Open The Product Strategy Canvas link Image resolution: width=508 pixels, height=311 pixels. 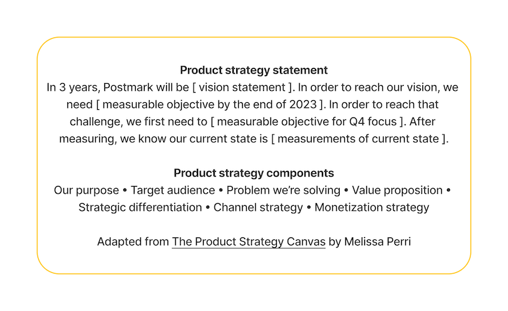(x=248, y=242)
